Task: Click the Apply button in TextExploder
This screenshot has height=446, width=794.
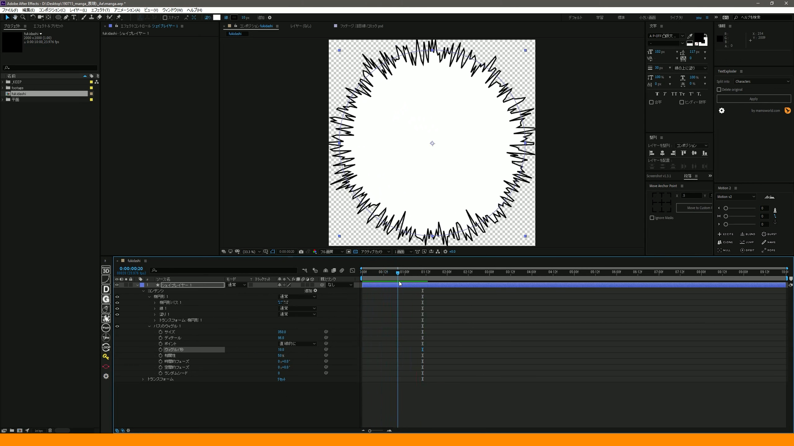Action: tap(753, 99)
